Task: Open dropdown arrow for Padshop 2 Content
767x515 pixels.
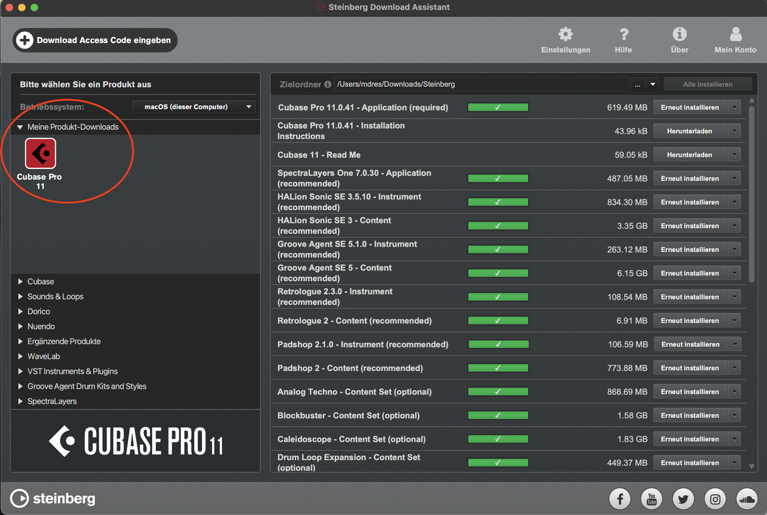Action: pos(735,368)
